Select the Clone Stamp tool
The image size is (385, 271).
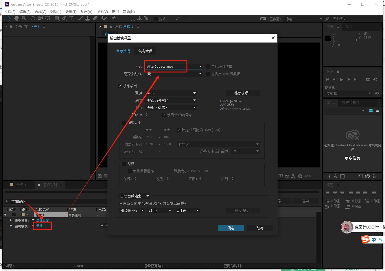point(87,19)
